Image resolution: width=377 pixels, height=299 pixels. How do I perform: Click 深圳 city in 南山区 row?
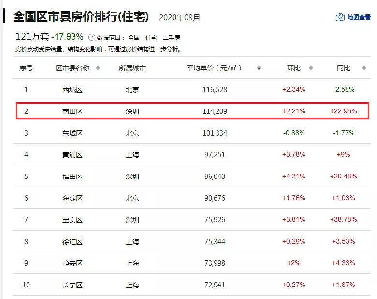point(132,111)
